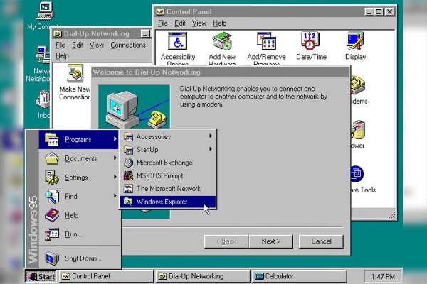Click the Start button on taskbar

[x=41, y=276]
